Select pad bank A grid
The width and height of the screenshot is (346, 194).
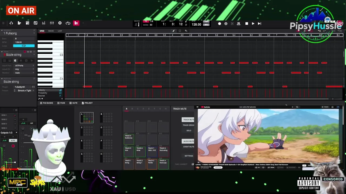coord(87,118)
